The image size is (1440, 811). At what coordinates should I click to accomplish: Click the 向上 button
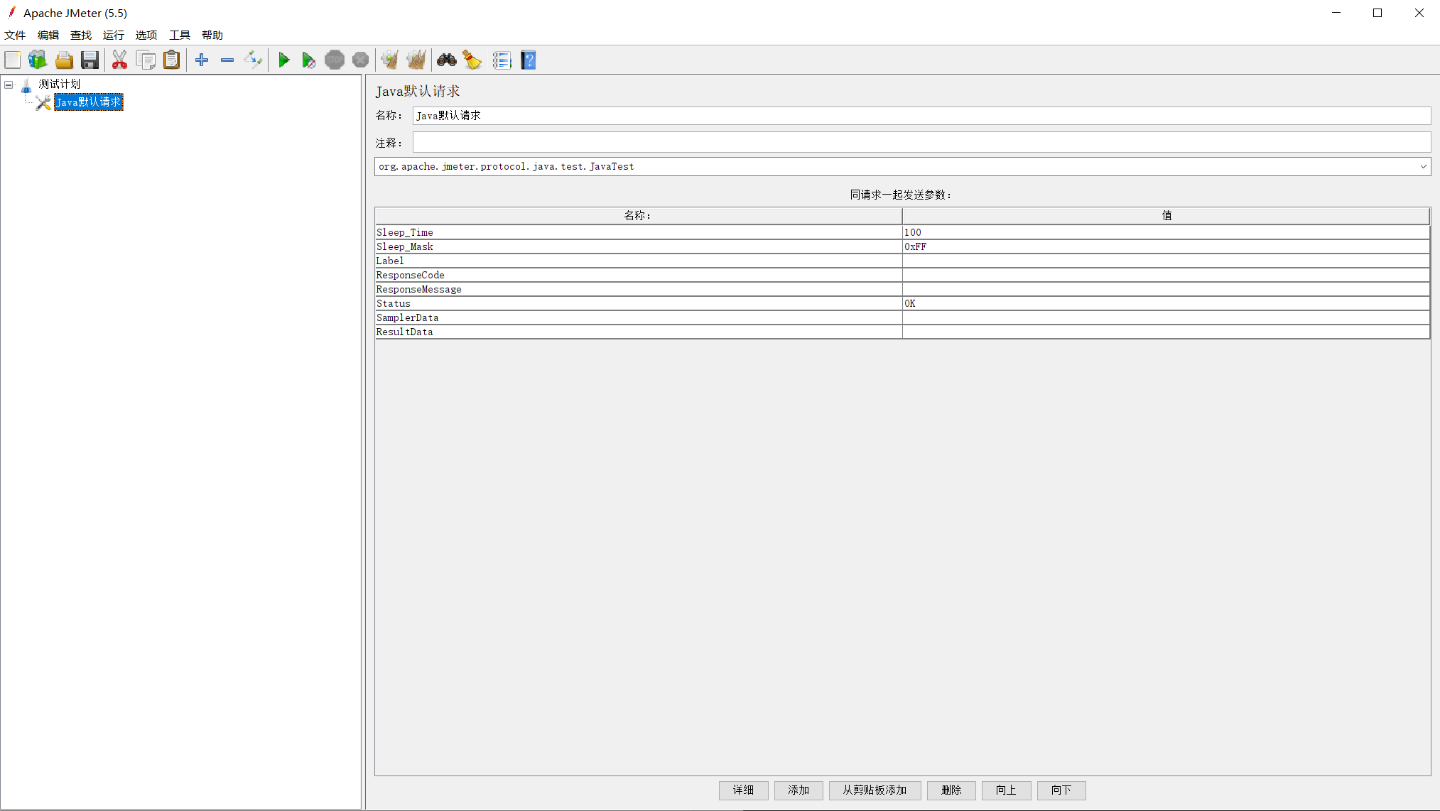click(1006, 790)
